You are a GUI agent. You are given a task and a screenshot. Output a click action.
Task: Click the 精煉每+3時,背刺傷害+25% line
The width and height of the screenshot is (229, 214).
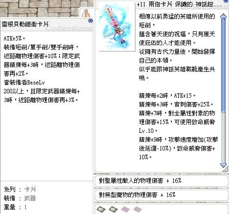point(176,104)
